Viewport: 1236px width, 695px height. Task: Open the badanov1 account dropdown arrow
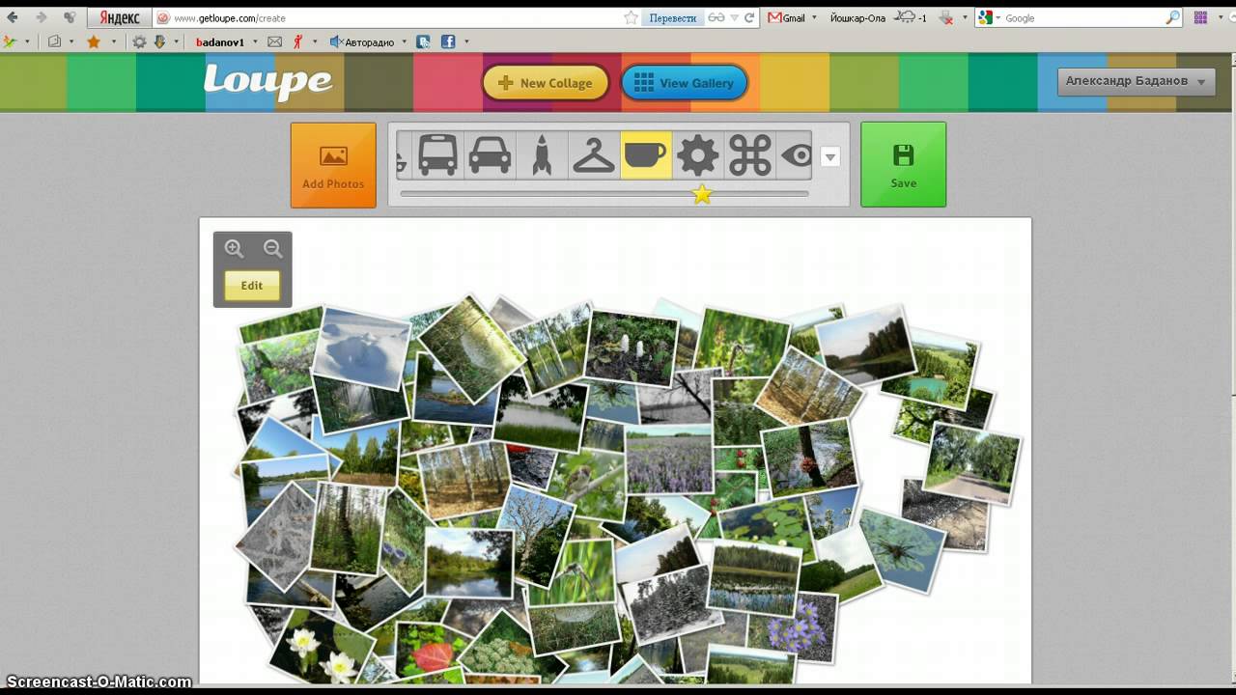(x=255, y=42)
